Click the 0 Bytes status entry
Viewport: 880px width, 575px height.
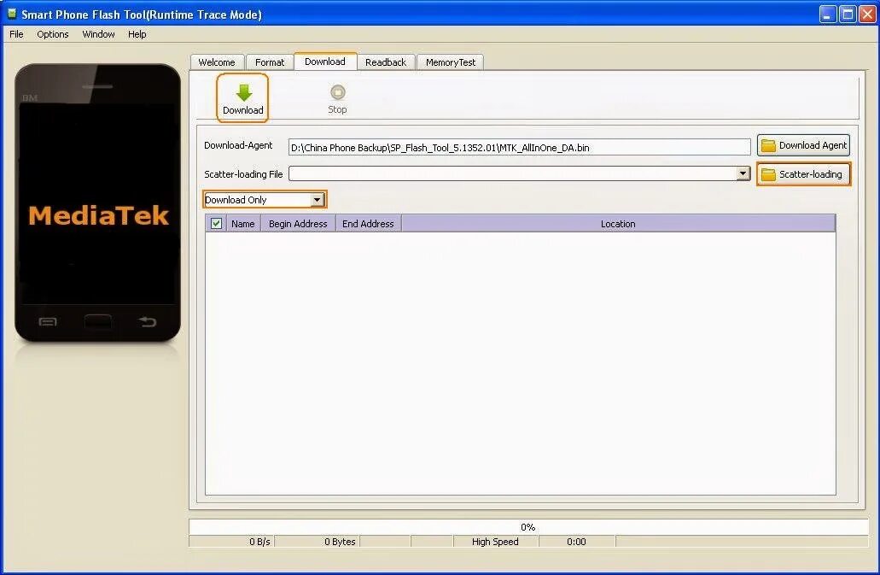(x=340, y=542)
